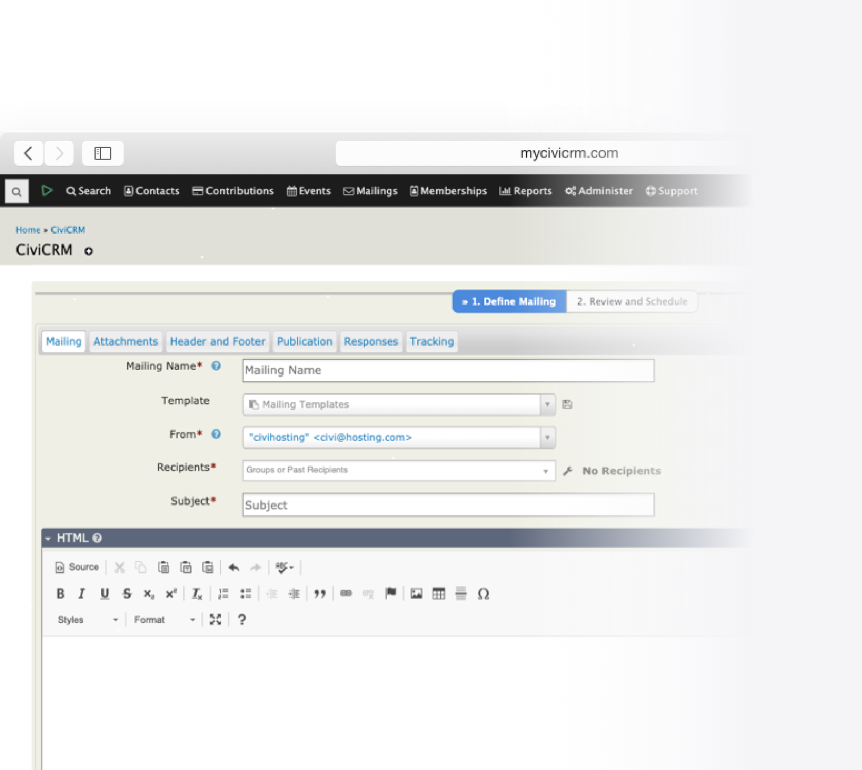Click the browser forward arrow button
Viewport: 862px width, 770px height.
coord(59,153)
